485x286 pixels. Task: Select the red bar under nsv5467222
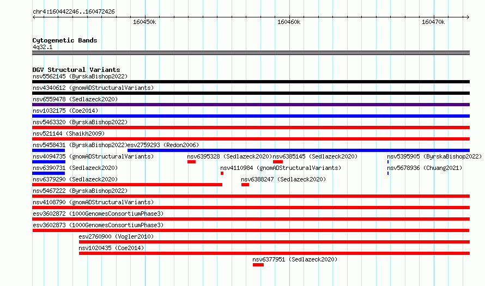pos(251,196)
